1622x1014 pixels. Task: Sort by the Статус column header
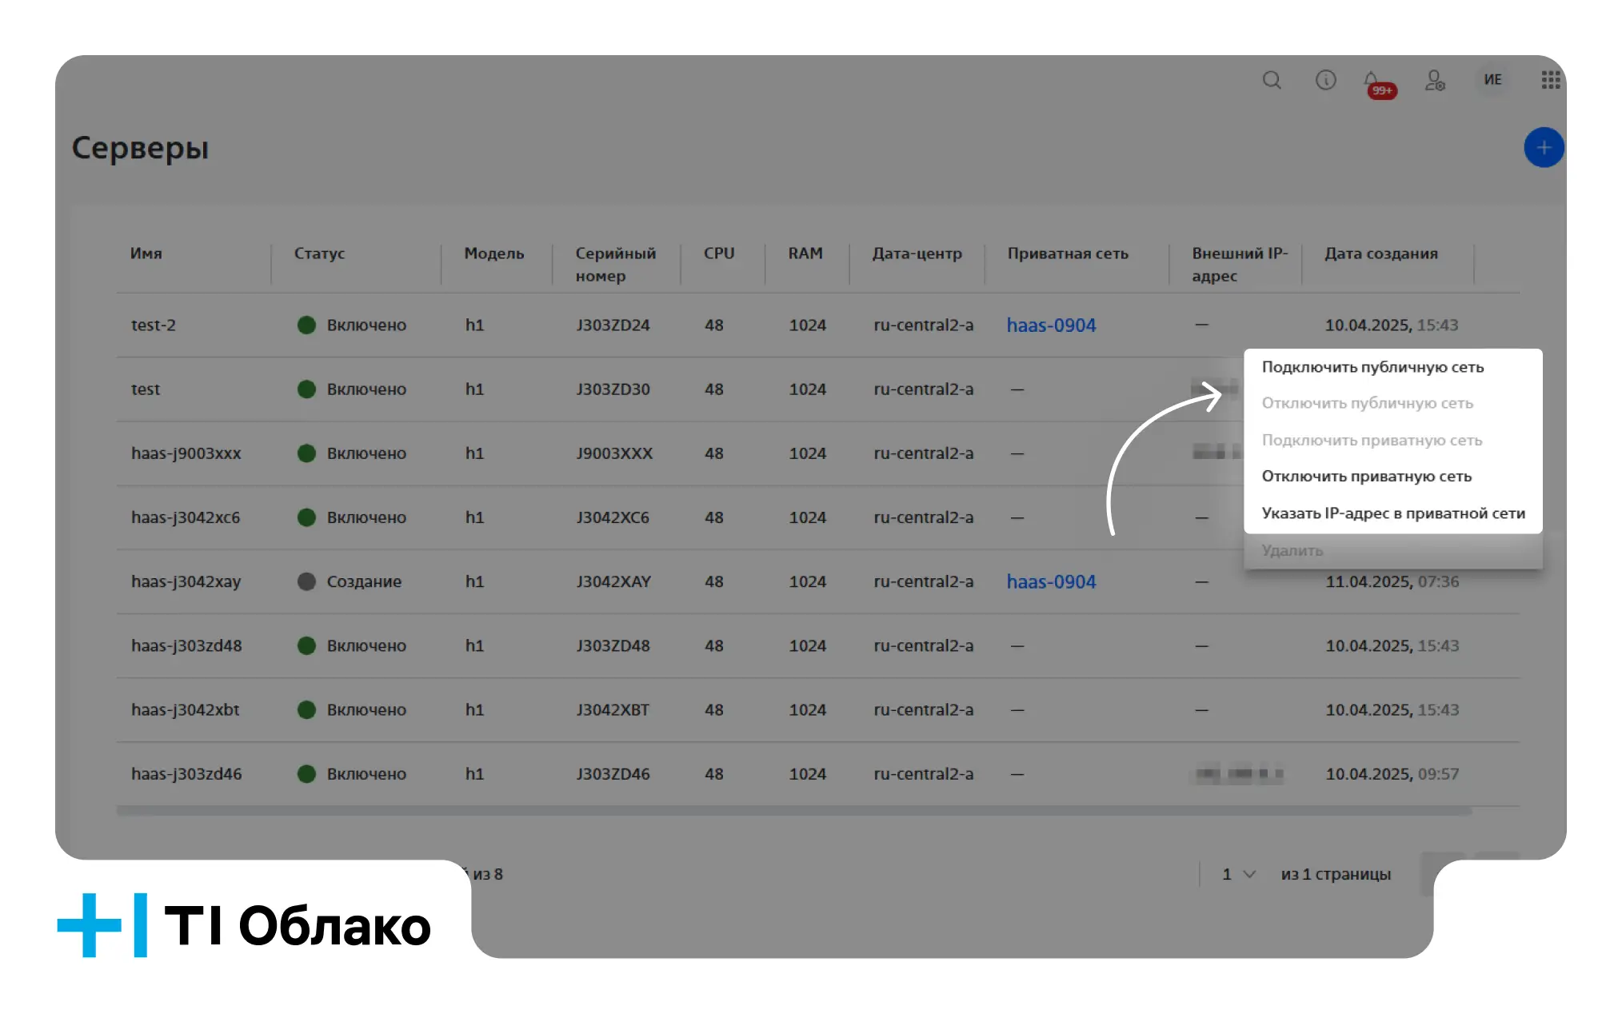(x=319, y=253)
